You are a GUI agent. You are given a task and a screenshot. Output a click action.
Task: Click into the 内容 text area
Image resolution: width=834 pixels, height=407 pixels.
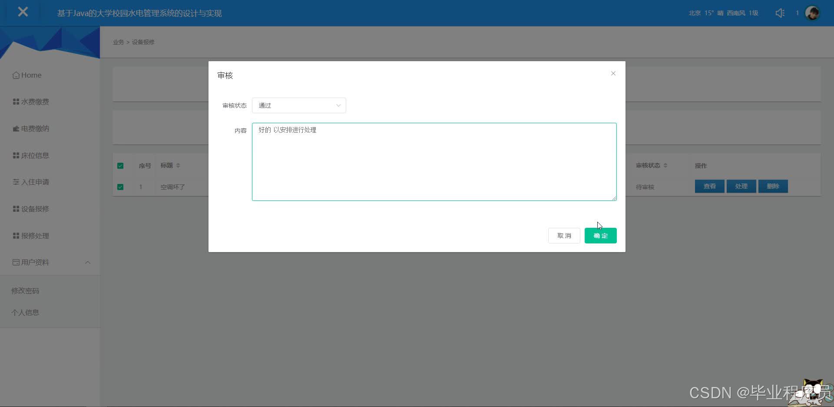pyautogui.click(x=434, y=162)
